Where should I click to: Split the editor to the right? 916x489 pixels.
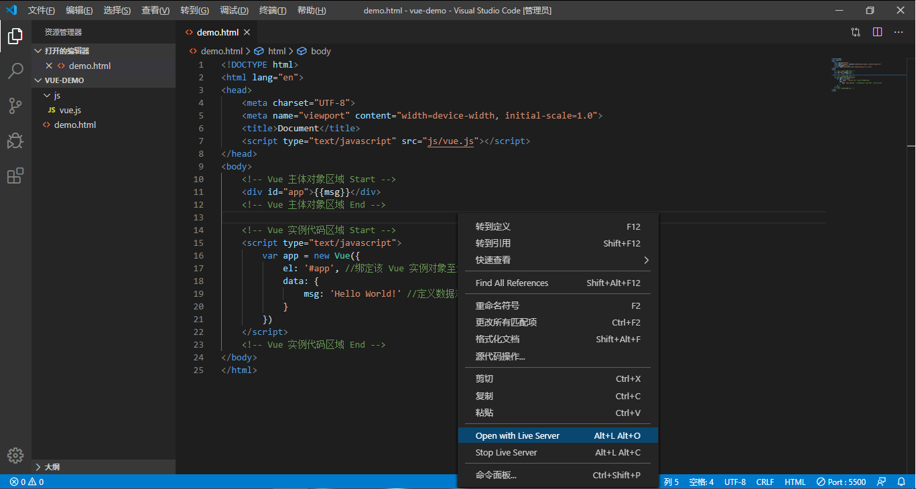click(877, 32)
